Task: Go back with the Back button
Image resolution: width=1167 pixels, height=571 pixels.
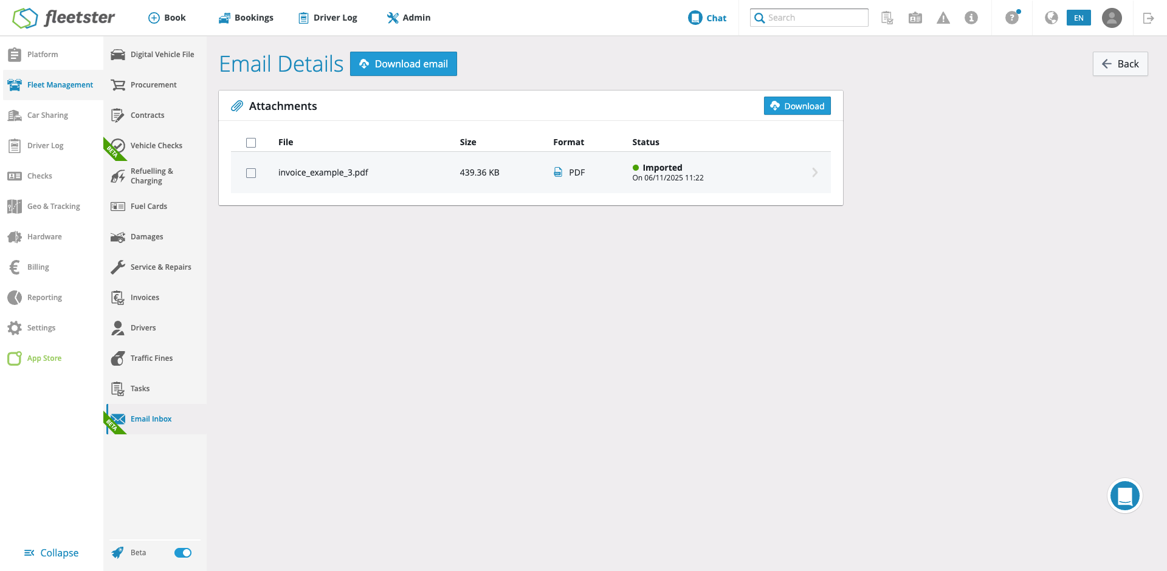Action: pos(1120,64)
